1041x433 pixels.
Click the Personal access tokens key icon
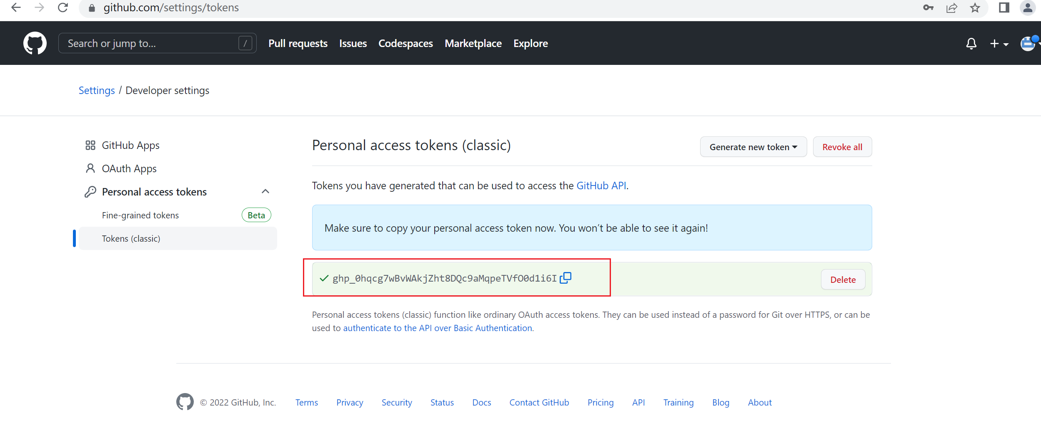(90, 192)
